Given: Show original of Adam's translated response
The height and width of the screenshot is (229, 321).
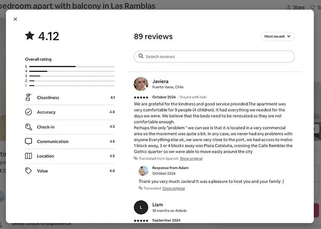Looking at the screenshot, I should coord(173,188).
